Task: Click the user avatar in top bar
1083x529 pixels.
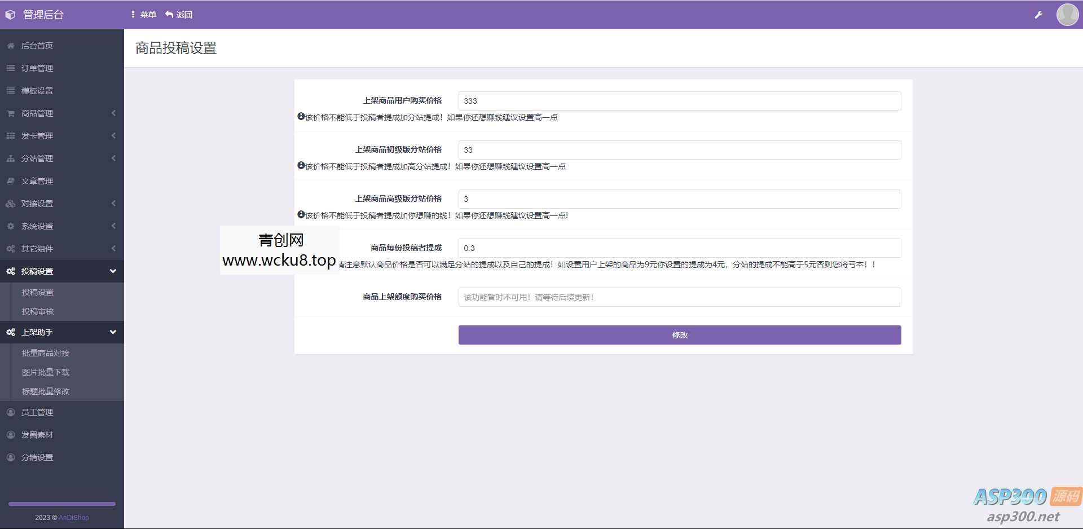Action: click(x=1067, y=14)
